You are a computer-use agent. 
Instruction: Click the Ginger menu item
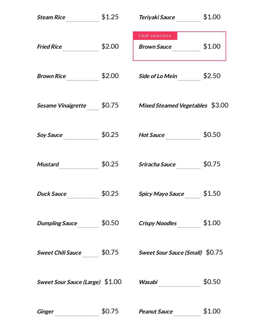point(46,312)
